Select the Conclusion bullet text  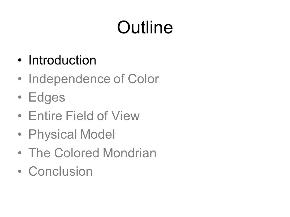[x=60, y=171]
